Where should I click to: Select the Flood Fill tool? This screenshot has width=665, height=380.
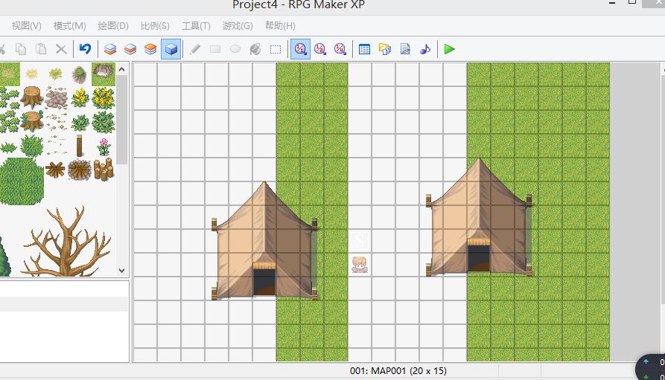click(255, 49)
